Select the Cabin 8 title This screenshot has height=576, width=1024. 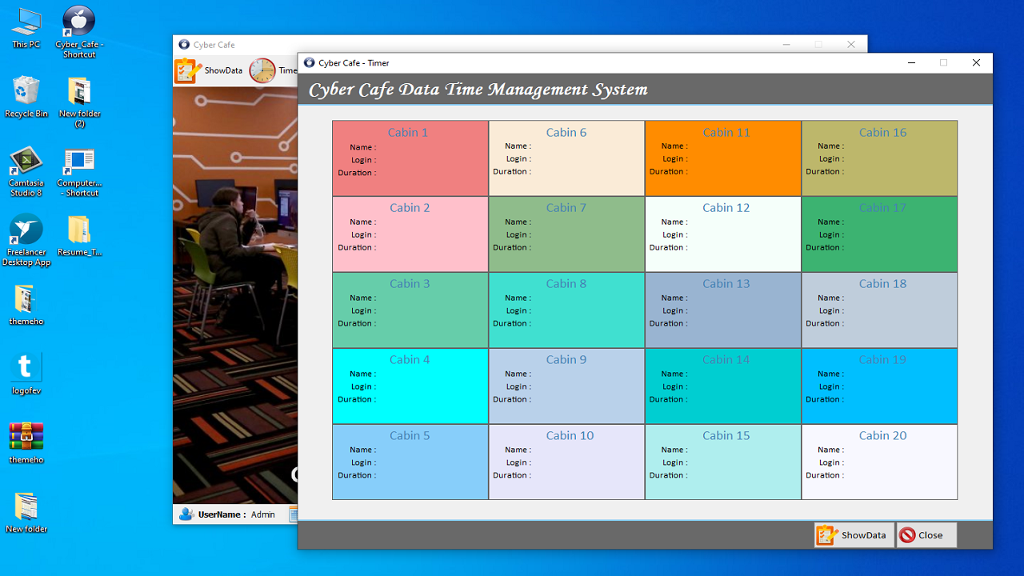pos(566,284)
